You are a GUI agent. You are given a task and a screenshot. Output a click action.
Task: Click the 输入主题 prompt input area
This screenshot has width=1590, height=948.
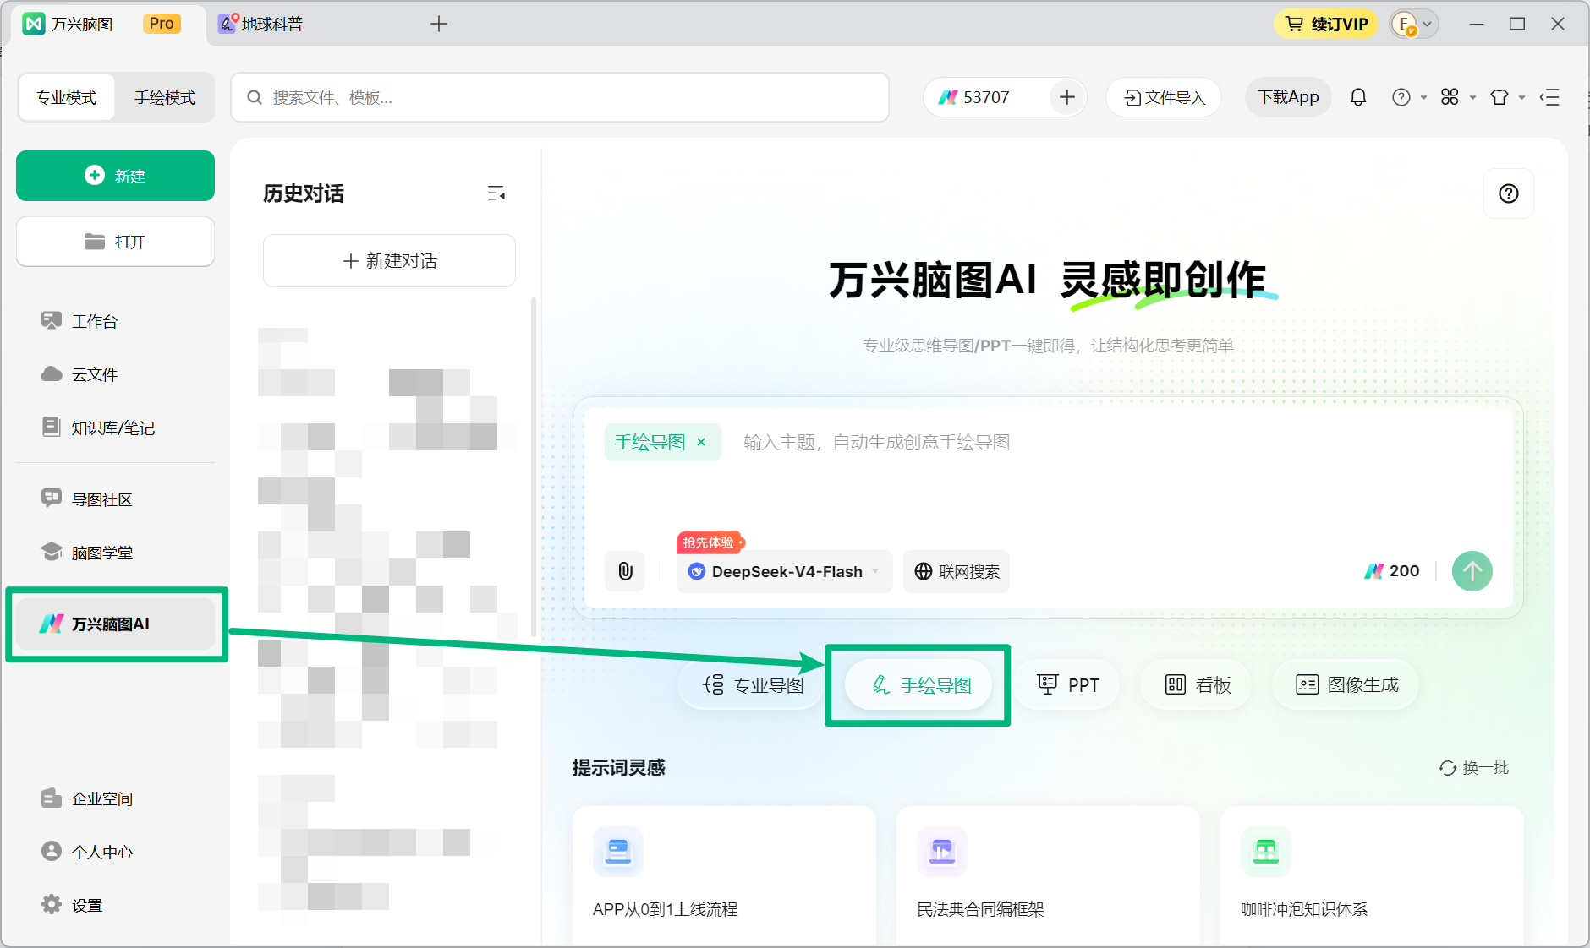(876, 442)
